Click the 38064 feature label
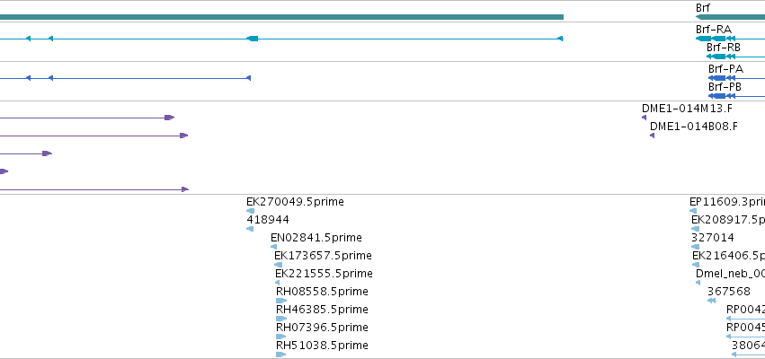This screenshot has width=765, height=359. [748, 346]
